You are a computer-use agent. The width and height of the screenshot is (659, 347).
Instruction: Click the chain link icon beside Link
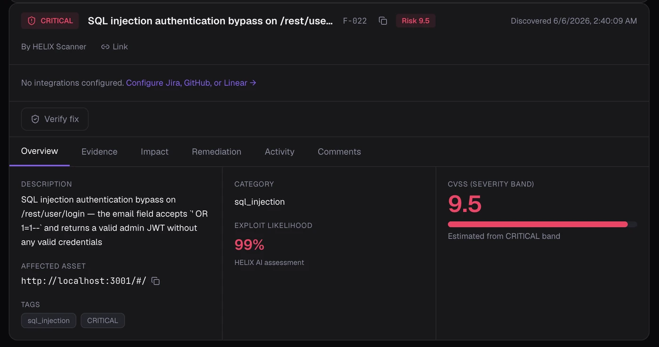(105, 47)
